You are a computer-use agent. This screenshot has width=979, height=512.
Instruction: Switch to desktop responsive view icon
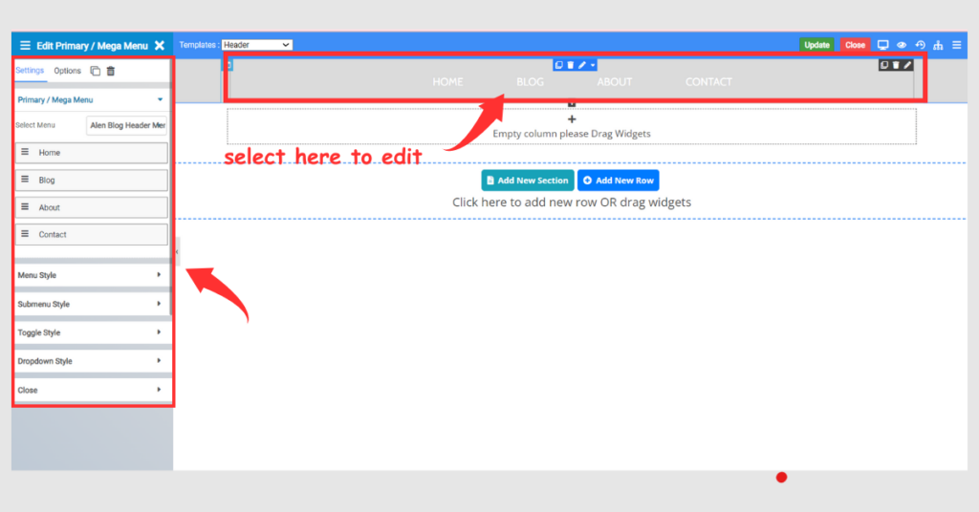(x=882, y=45)
